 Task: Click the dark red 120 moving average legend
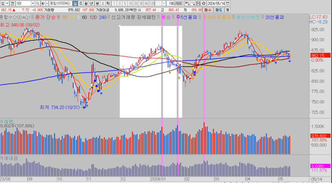click(93, 17)
